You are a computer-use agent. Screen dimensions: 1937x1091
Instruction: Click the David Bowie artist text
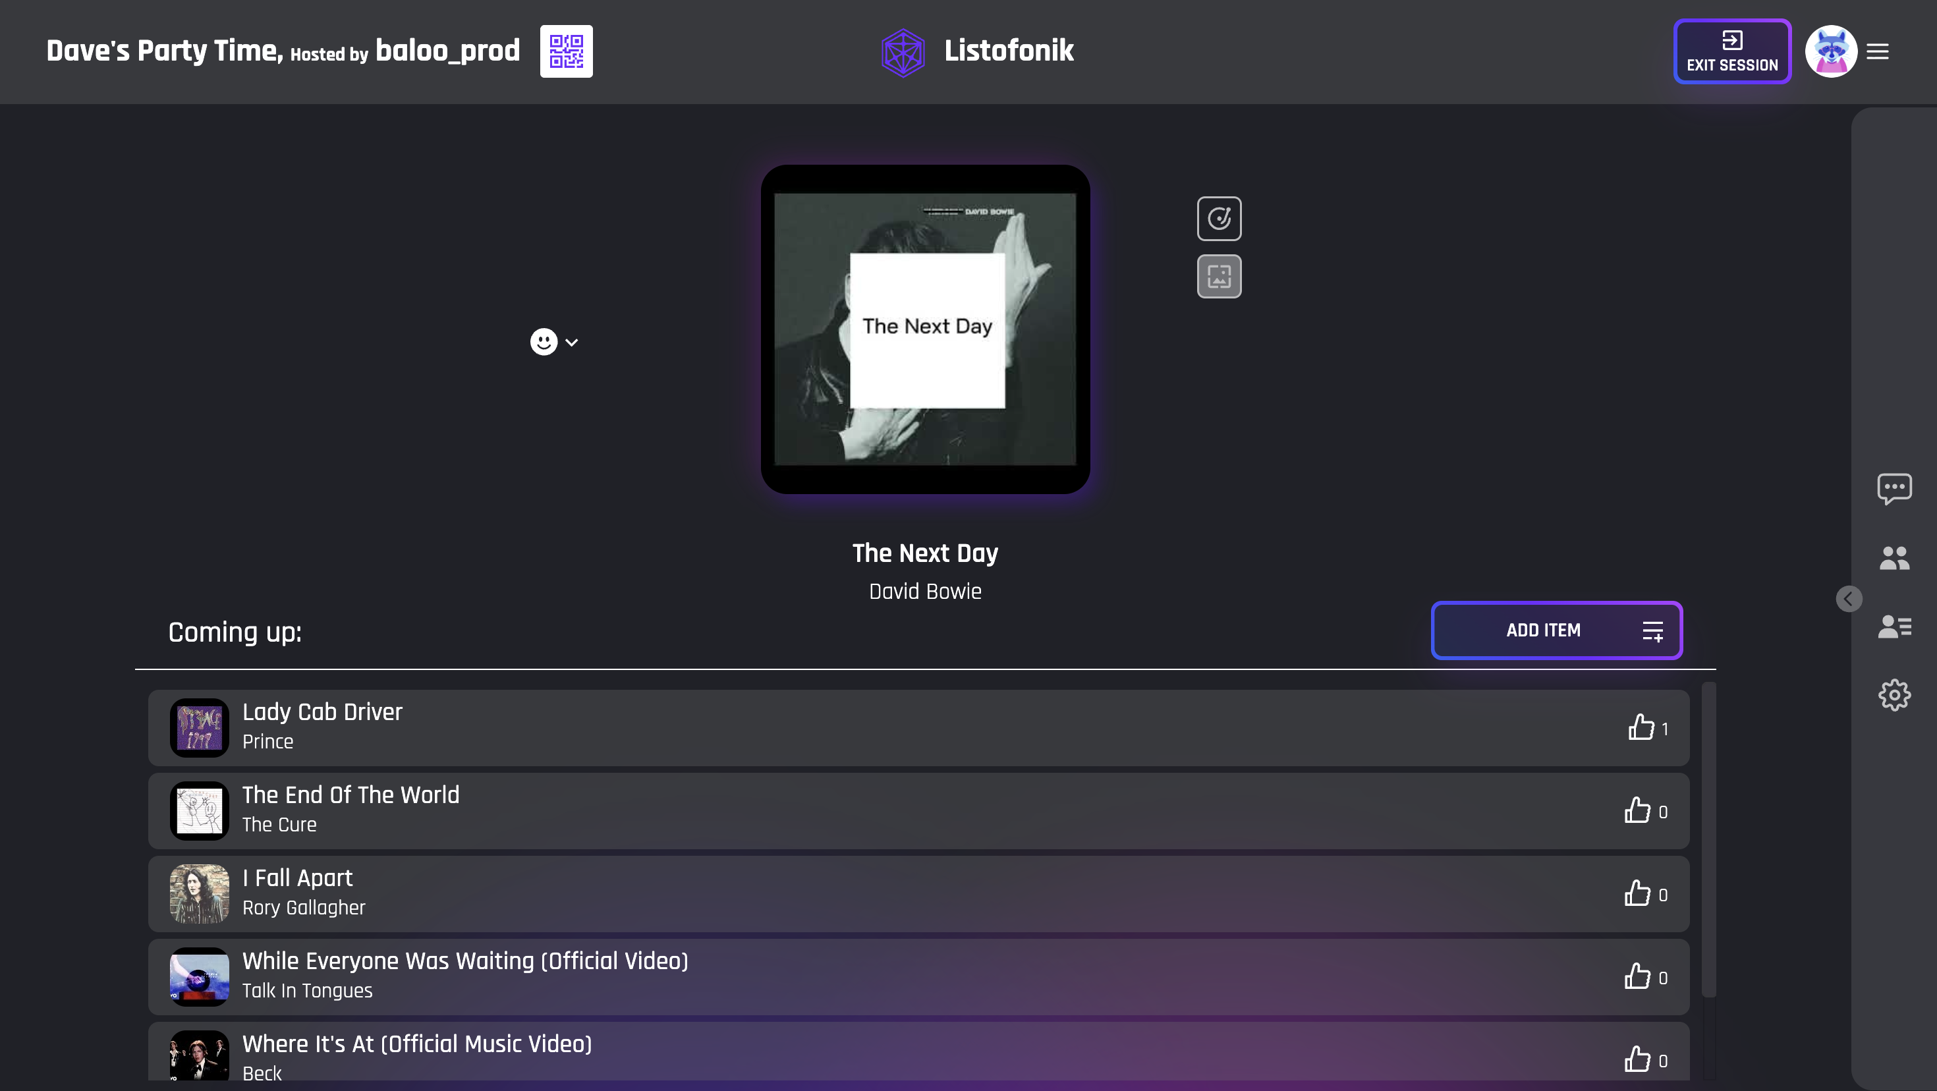tap(925, 592)
